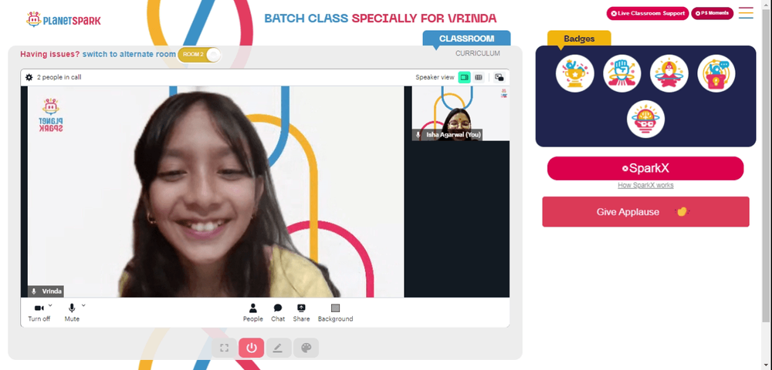Click Vrinda's main video feed

click(x=215, y=192)
